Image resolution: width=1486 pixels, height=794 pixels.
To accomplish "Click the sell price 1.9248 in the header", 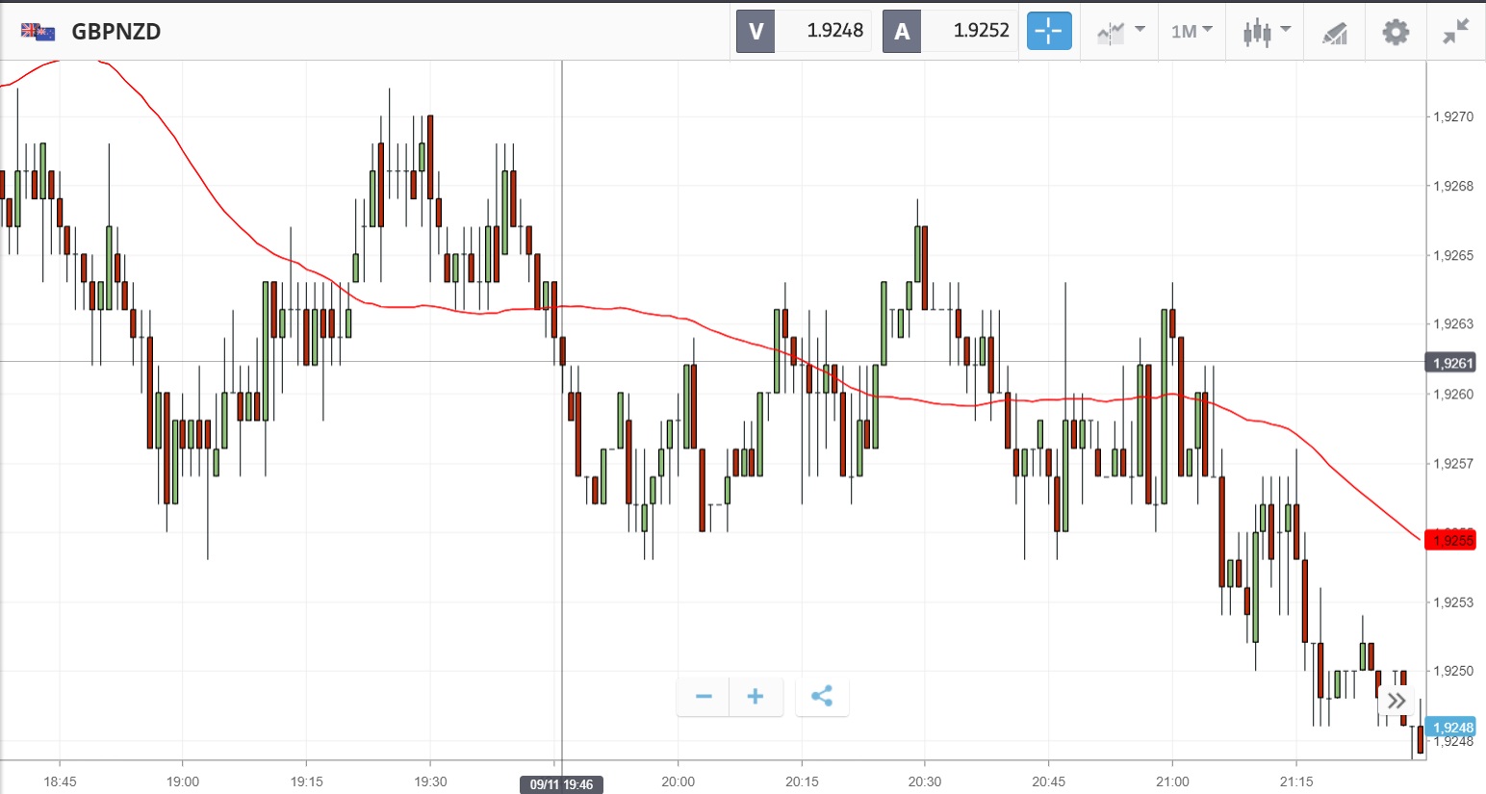I will click(834, 31).
